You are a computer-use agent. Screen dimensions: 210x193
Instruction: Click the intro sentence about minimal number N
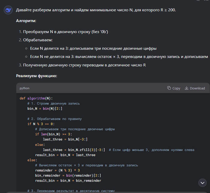tap(96, 10)
